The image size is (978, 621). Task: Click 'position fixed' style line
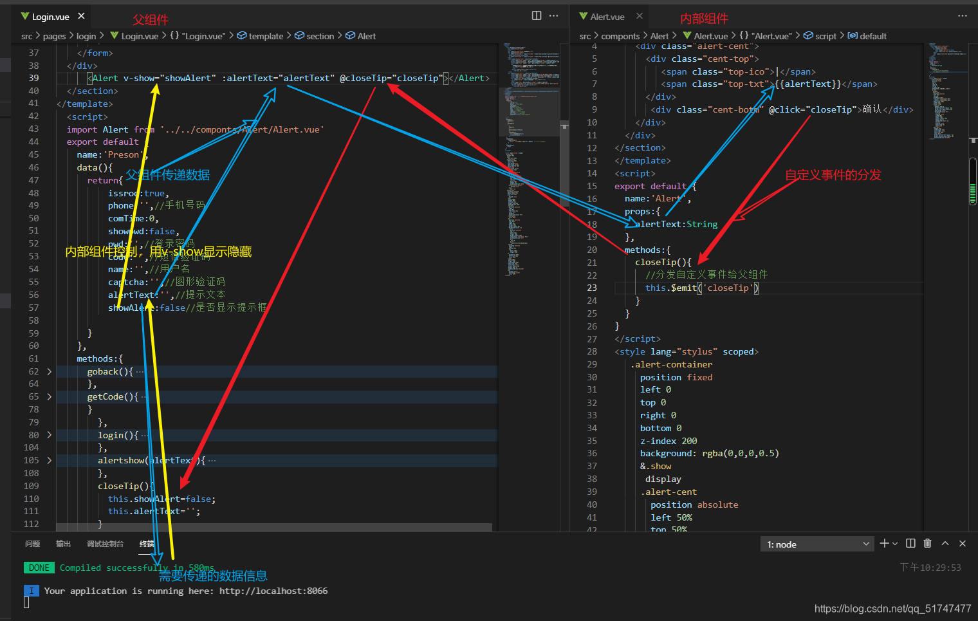(676, 377)
